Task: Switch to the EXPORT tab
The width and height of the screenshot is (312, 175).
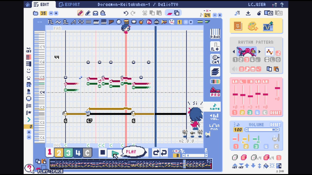Action: click(x=70, y=4)
